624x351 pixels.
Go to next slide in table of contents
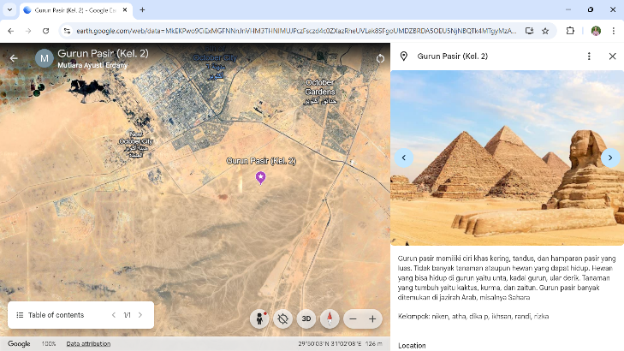coord(140,315)
